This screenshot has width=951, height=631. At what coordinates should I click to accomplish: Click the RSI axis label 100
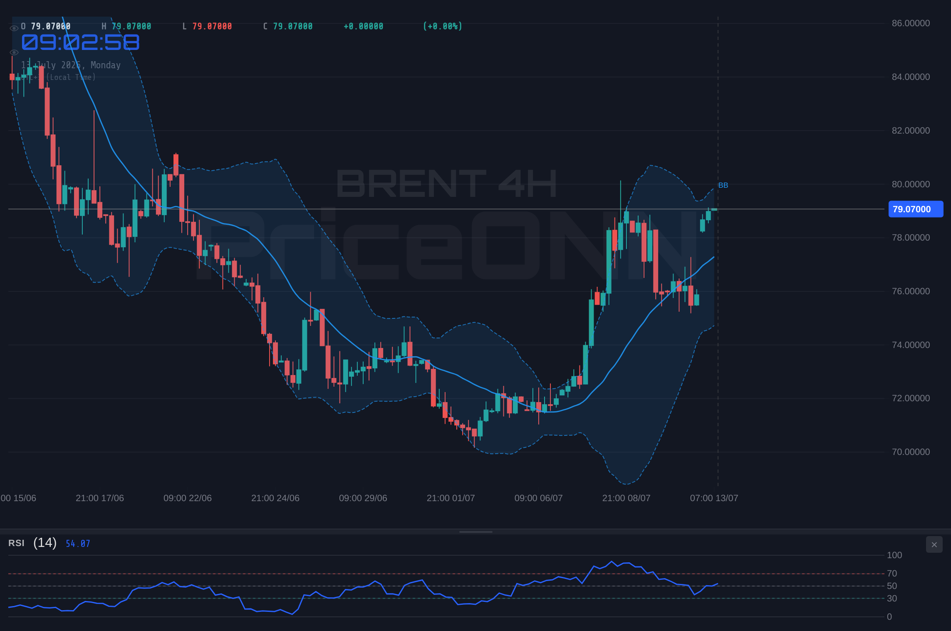point(894,555)
